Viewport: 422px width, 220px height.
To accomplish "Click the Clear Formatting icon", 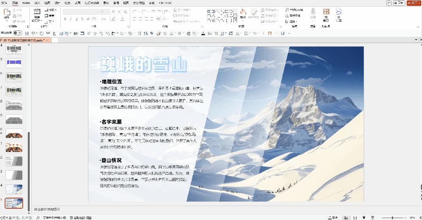I will [x=126, y=12].
